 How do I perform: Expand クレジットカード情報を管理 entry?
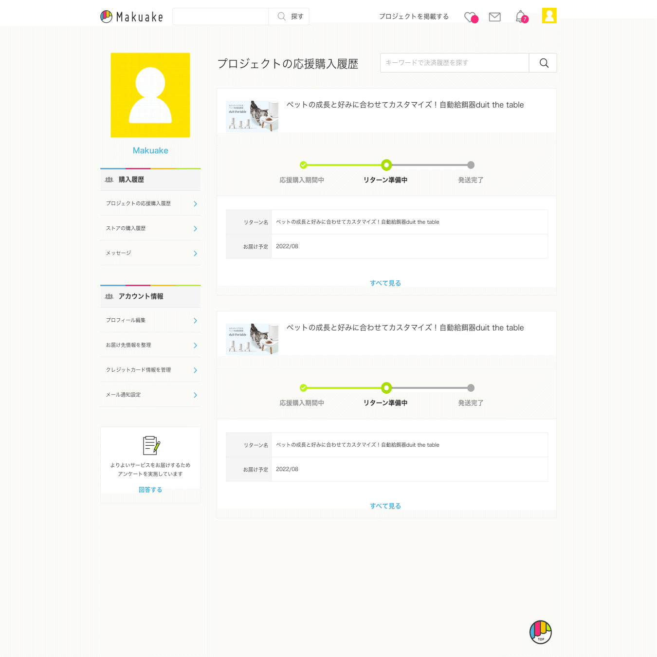(x=150, y=370)
